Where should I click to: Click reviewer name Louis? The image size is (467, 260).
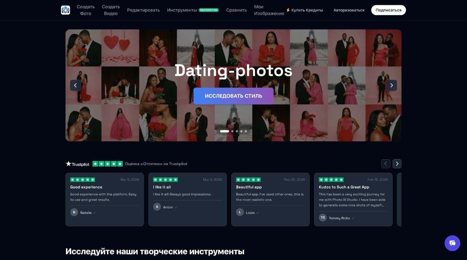pyautogui.click(x=250, y=213)
